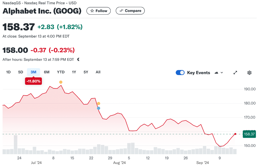Click the 158.37 current price label on chart
The image size is (263, 167).
(x=249, y=134)
